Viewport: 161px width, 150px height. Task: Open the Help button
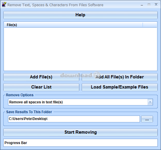pos(80,15)
